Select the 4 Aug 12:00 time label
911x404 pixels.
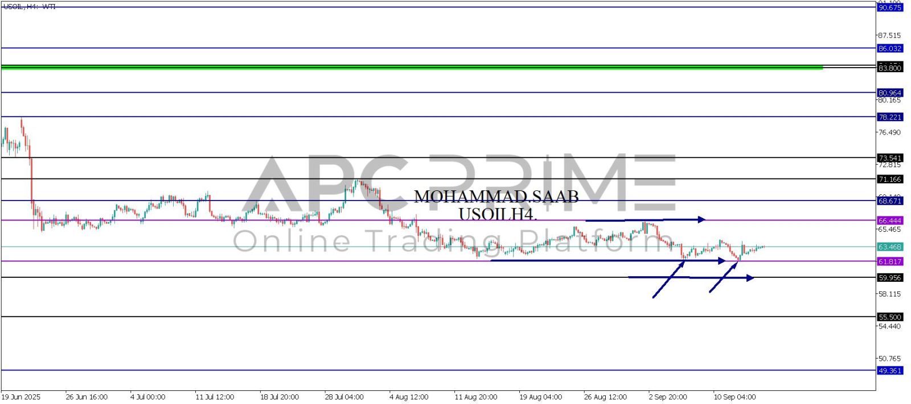point(409,397)
